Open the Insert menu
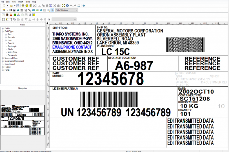This screenshot has height=152, width=229. (21, 2)
